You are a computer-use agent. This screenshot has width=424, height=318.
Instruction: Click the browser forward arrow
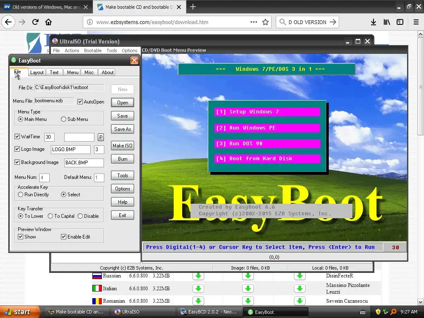(22, 22)
